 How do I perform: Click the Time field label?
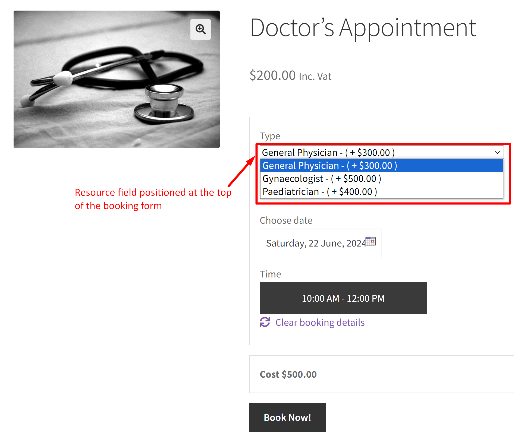(270, 274)
